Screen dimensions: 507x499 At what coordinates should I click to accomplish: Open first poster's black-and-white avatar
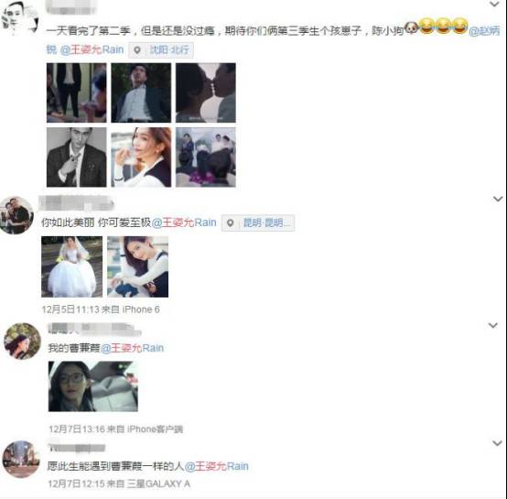(19, 18)
